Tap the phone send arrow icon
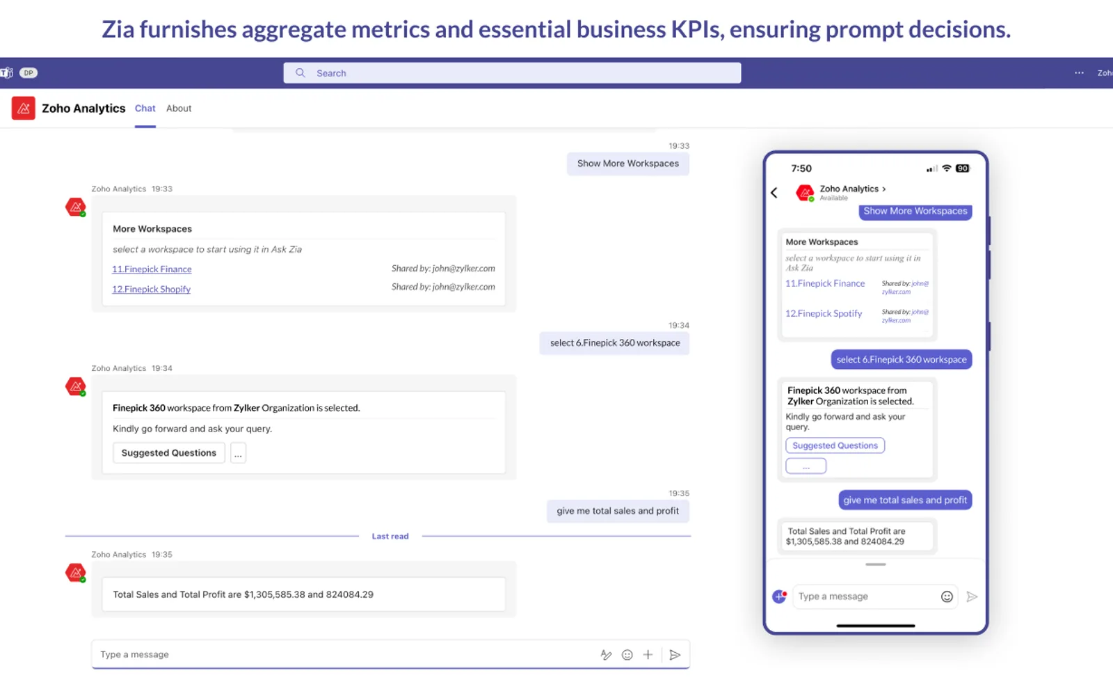 (x=972, y=596)
